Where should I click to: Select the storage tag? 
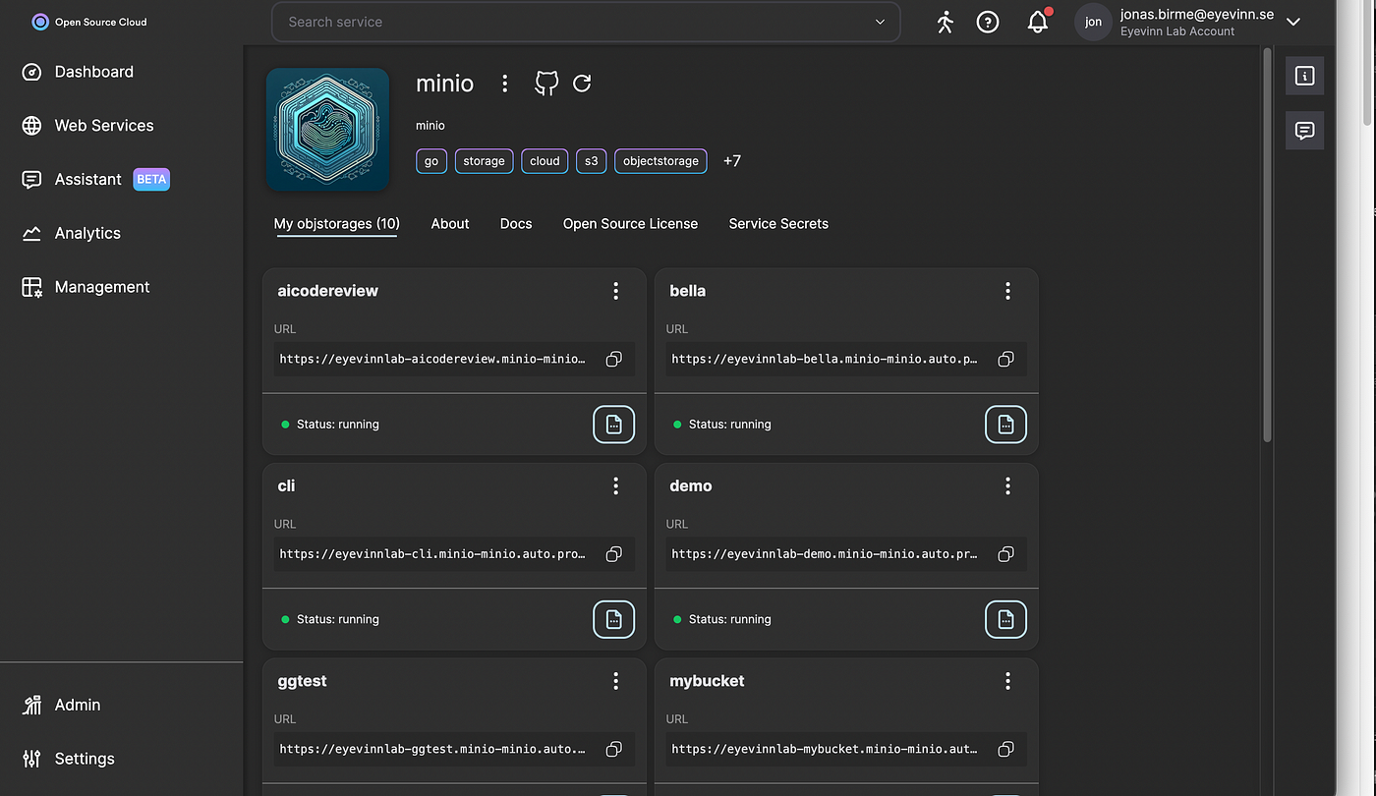484,161
